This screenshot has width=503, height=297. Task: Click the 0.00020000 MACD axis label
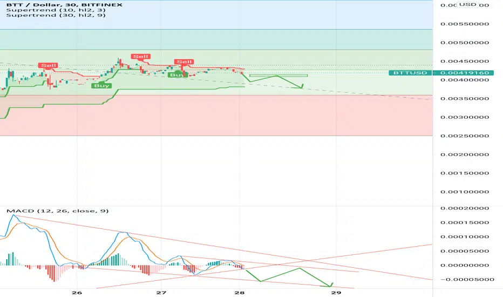[x=465, y=208]
